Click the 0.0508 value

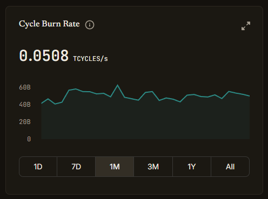(44, 56)
